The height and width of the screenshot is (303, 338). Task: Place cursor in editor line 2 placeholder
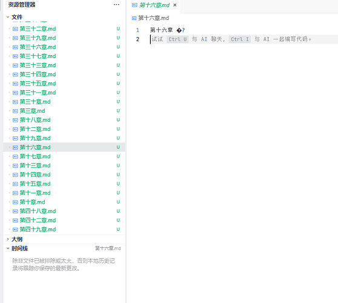tap(231, 39)
